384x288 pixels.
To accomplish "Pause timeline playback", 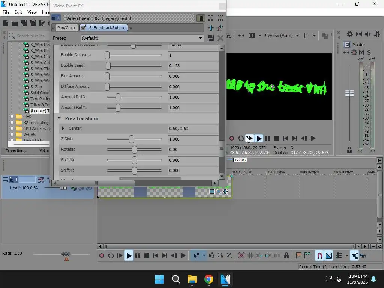I will (138, 256).
